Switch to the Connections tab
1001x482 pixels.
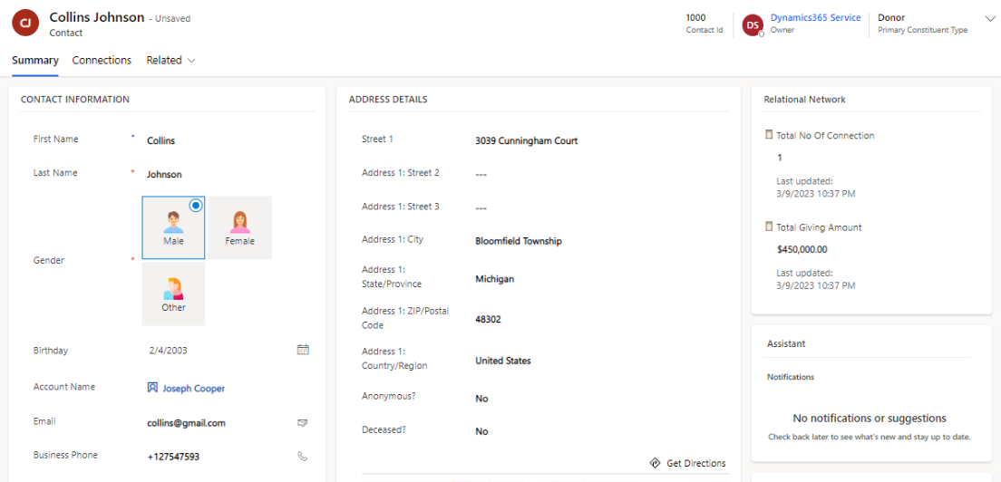pos(102,61)
